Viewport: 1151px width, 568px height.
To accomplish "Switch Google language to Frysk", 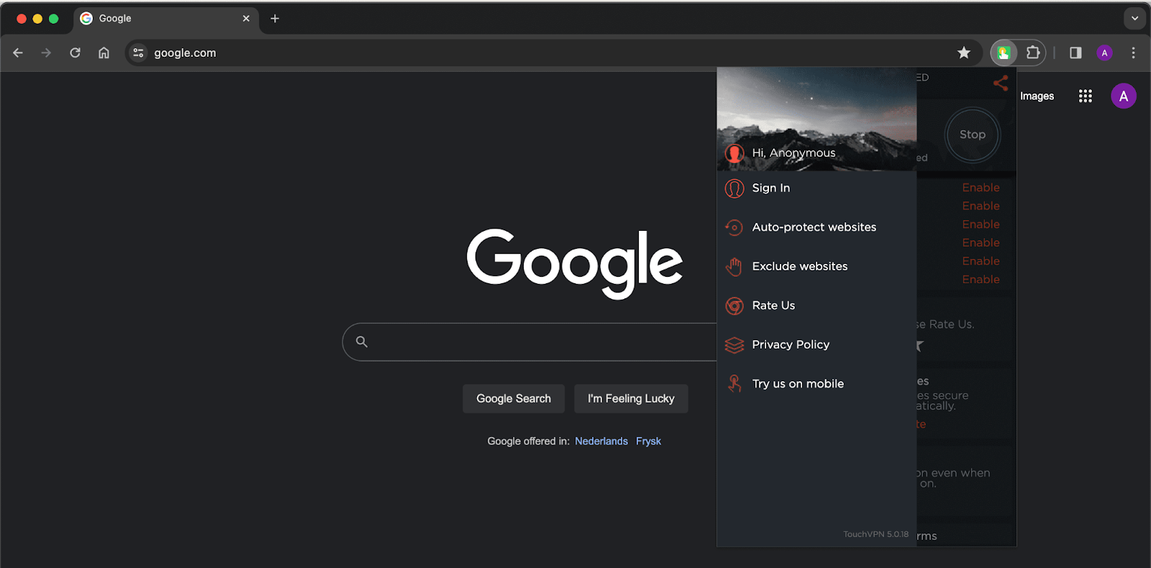I will click(648, 441).
